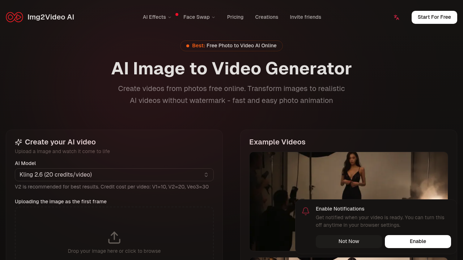Enable browser notifications
Image resolution: width=463 pixels, height=260 pixels.
(x=418, y=241)
